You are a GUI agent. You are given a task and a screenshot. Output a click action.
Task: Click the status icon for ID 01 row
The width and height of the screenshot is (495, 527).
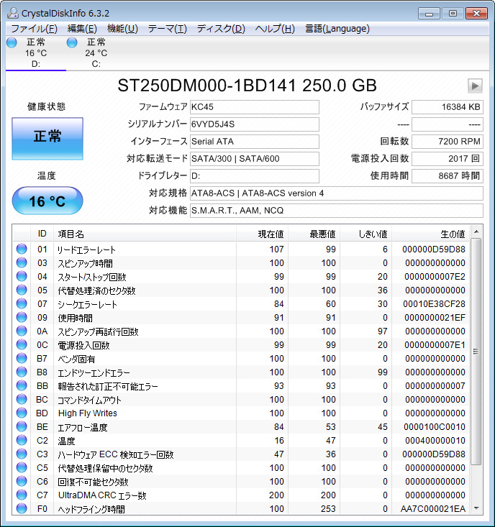pos(22,249)
